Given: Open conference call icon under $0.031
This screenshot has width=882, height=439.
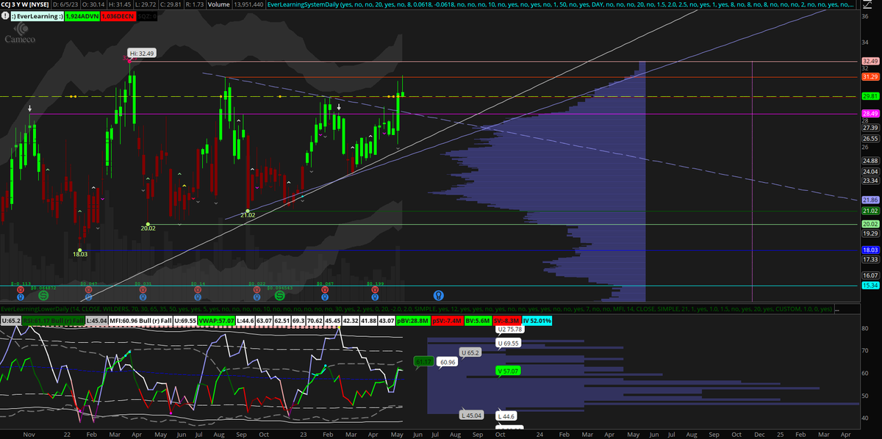Looking at the screenshot, I should point(143,289).
